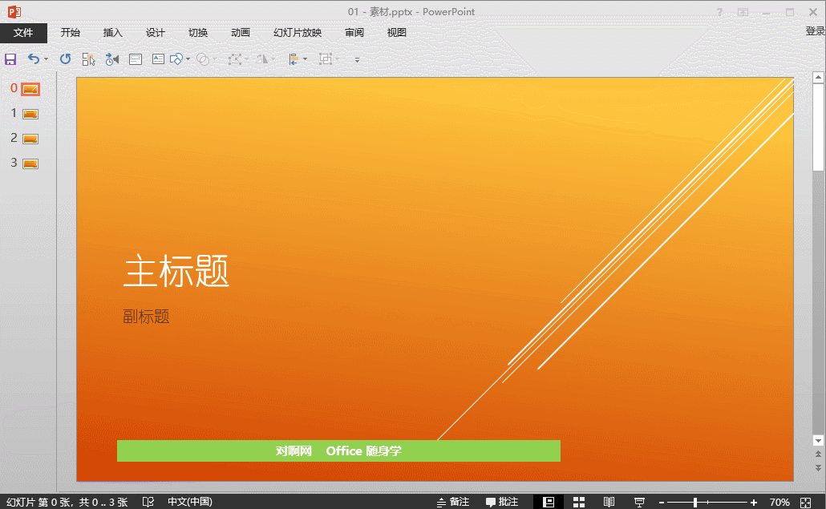Viewport: 826px width, 509px height.
Task: Click the vertical scrollbar up arrow
Action: click(818, 78)
